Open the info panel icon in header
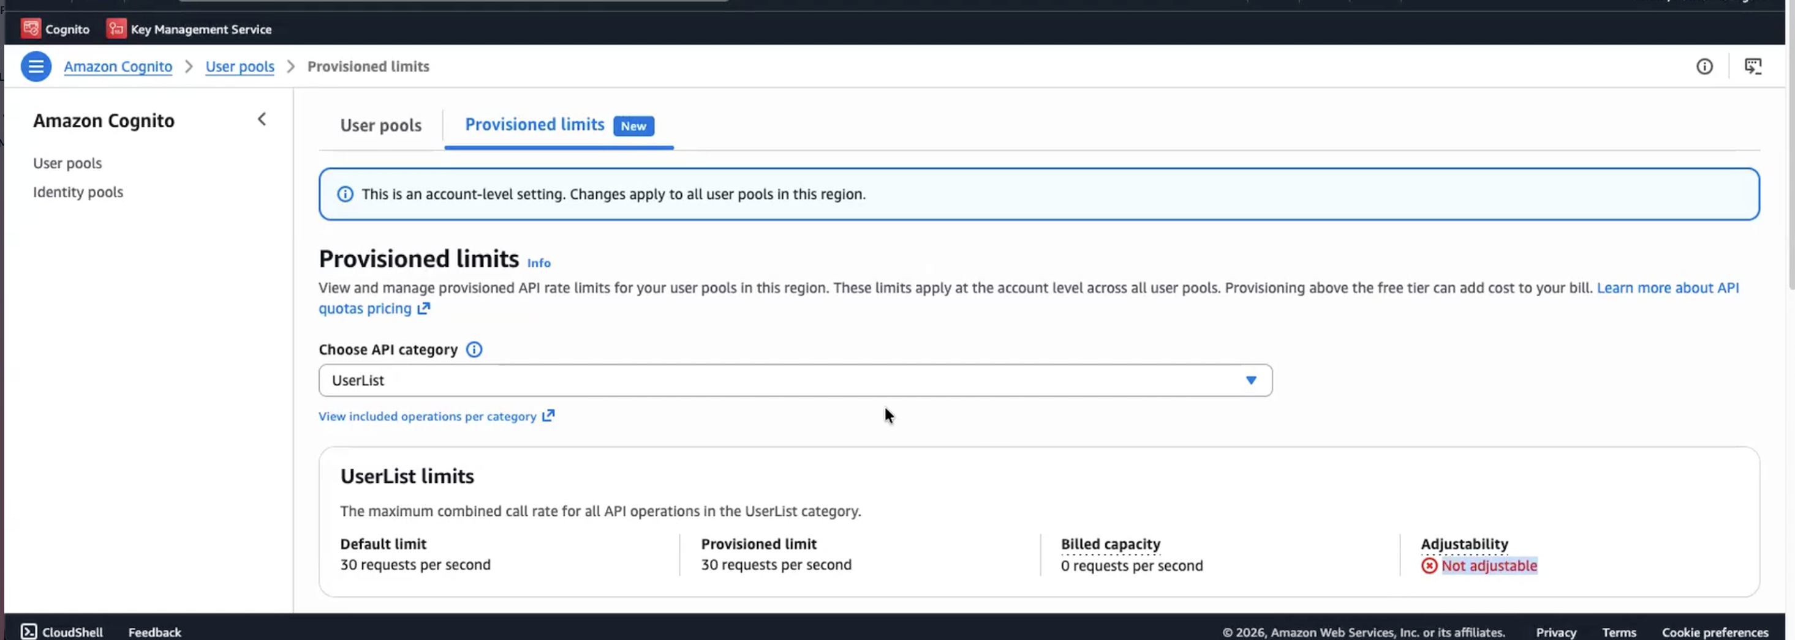The image size is (1795, 640). 1704,67
